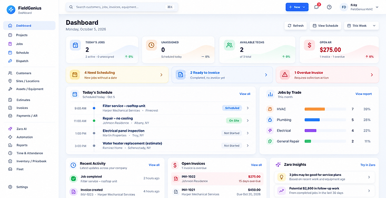The height and width of the screenshot is (198, 386).
Task: Click the Zaro Insights sparkle icon
Action: pos(278,164)
